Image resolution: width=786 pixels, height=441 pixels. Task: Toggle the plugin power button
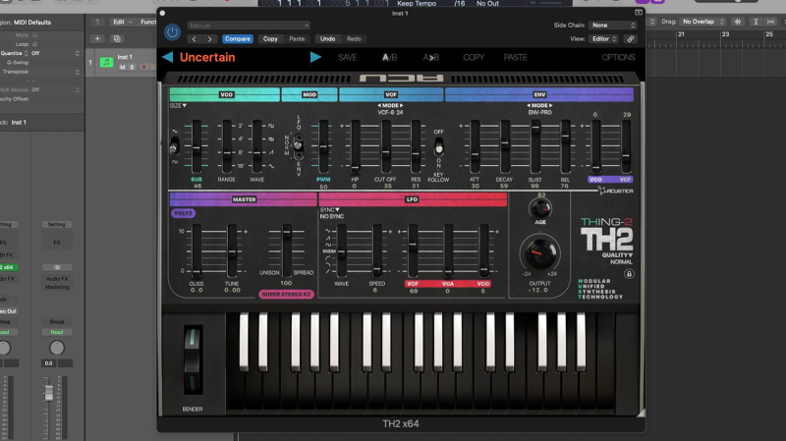(x=172, y=32)
